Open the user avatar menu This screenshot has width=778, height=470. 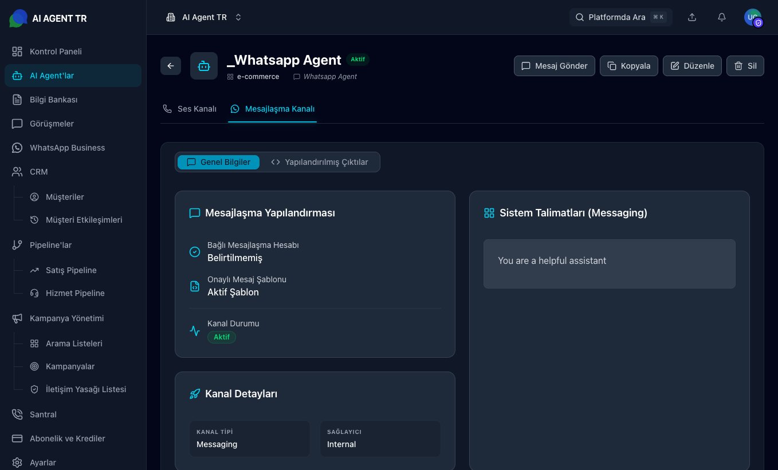tap(753, 17)
